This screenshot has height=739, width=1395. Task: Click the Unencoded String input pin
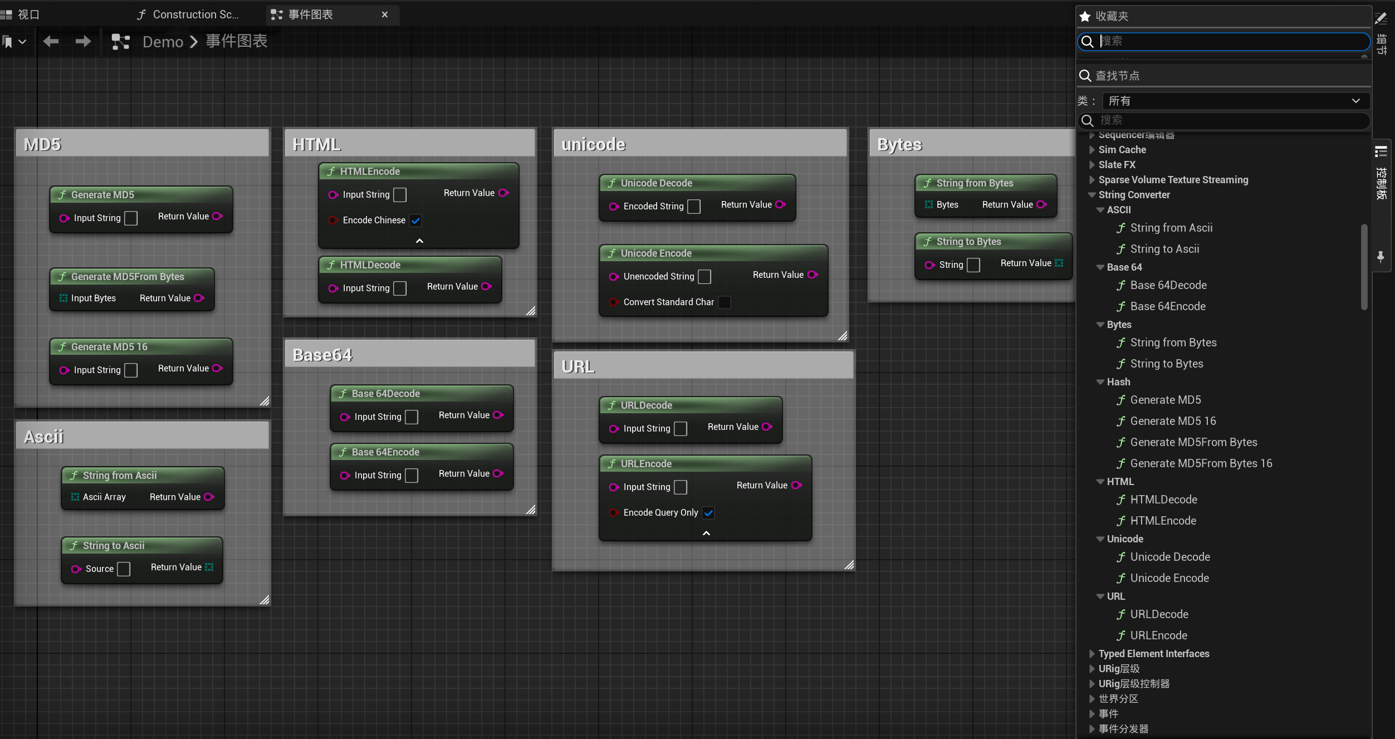pos(614,276)
